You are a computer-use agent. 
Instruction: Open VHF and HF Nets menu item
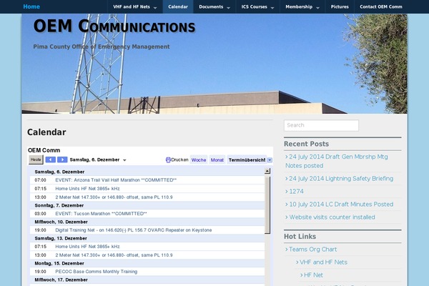click(132, 7)
